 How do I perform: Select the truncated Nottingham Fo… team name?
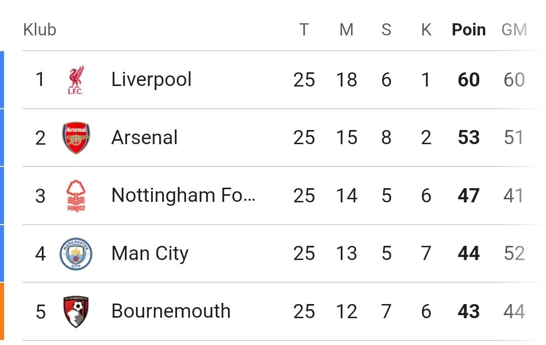(x=183, y=196)
